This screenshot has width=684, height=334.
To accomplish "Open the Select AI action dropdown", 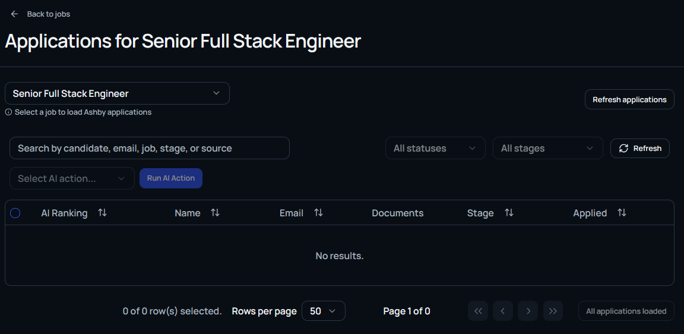I will 72,178.
